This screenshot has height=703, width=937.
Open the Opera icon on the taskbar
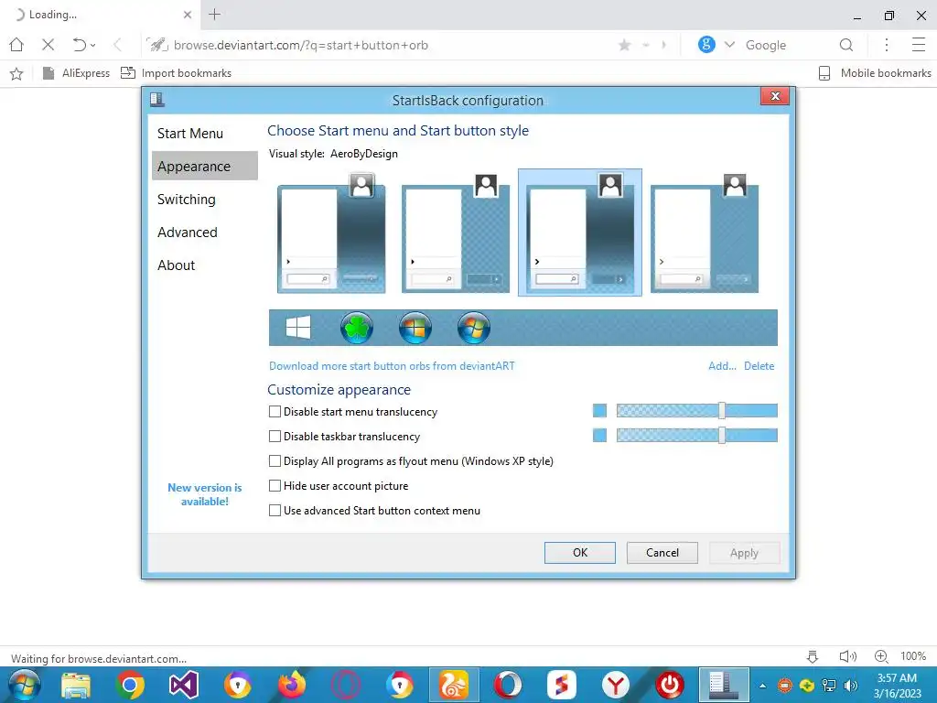[x=508, y=685]
